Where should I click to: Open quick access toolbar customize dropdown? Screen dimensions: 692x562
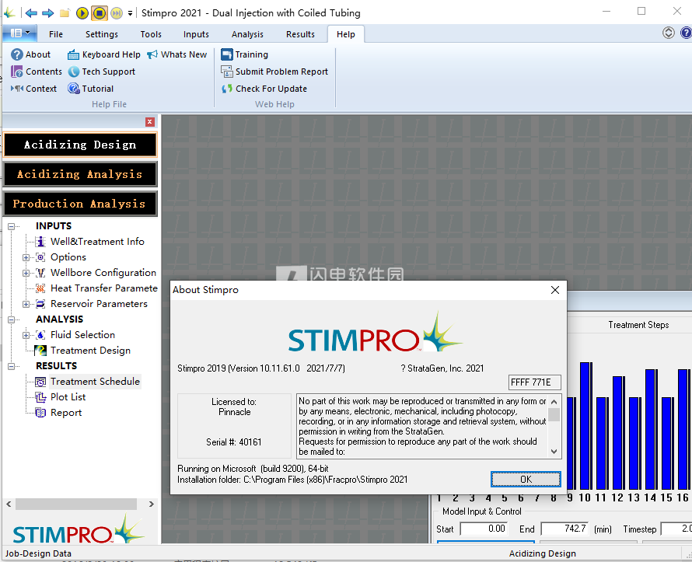(130, 13)
